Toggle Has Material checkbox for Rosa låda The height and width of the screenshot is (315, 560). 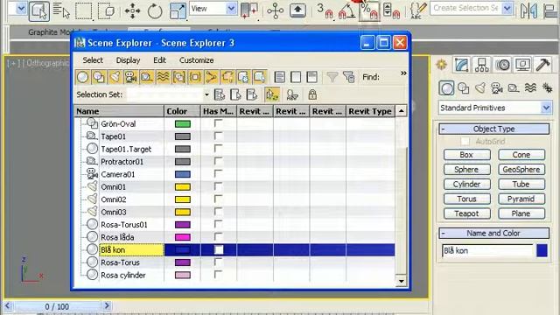point(218,237)
